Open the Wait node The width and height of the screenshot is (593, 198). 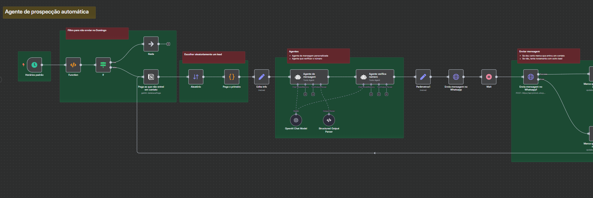(489, 77)
